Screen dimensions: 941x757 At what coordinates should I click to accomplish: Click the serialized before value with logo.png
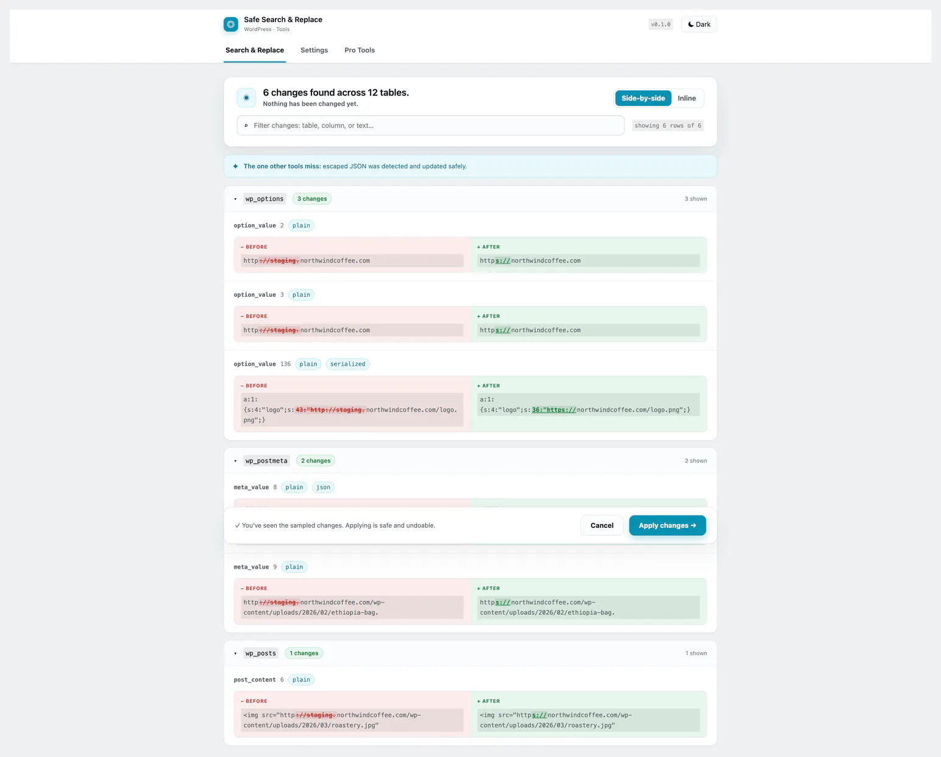[x=352, y=410]
